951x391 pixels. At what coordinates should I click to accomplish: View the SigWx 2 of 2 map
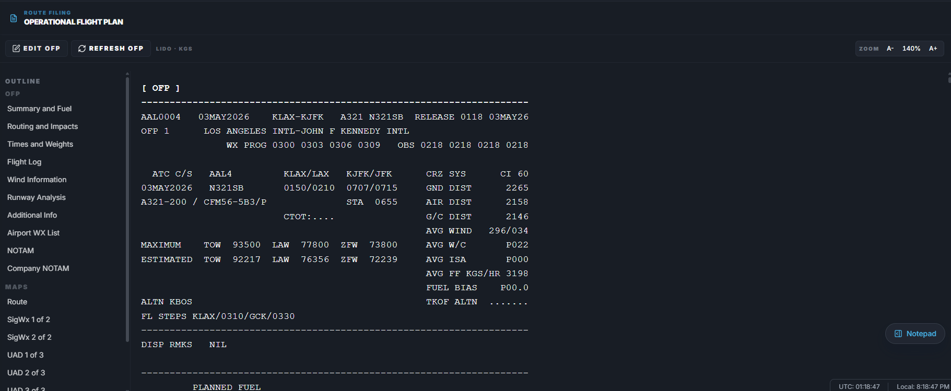29,337
